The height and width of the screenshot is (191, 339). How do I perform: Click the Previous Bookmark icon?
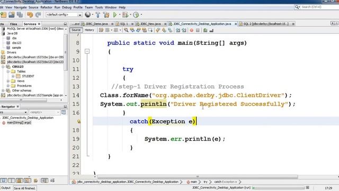pos(158,30)
